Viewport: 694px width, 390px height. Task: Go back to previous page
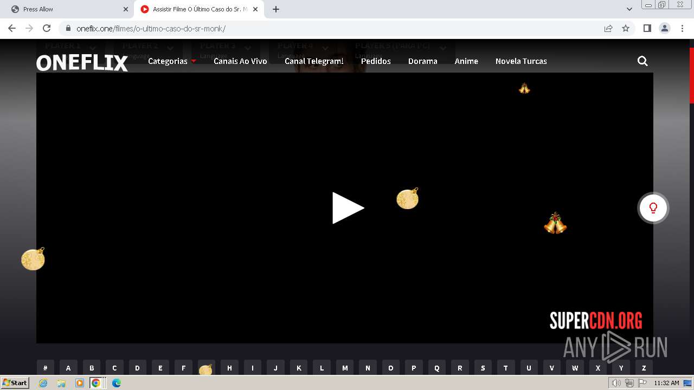12,28
